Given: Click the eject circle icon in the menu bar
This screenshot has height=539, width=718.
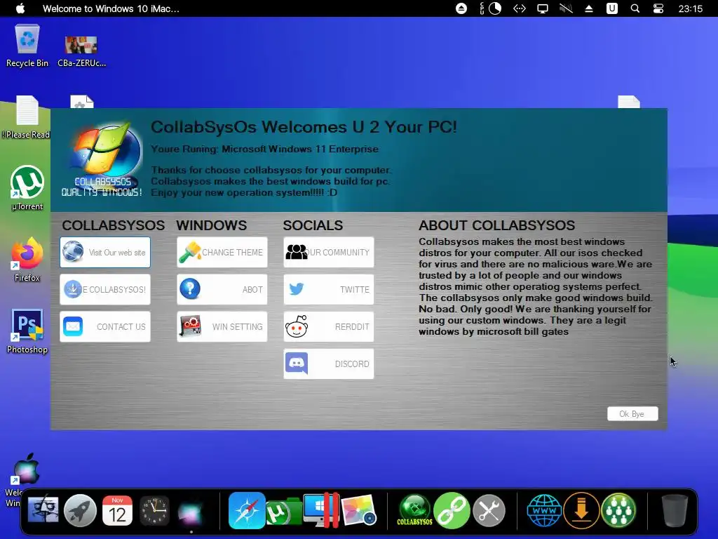Looking at the screenshot, I should pyautogui.click(x=461, y=8).
